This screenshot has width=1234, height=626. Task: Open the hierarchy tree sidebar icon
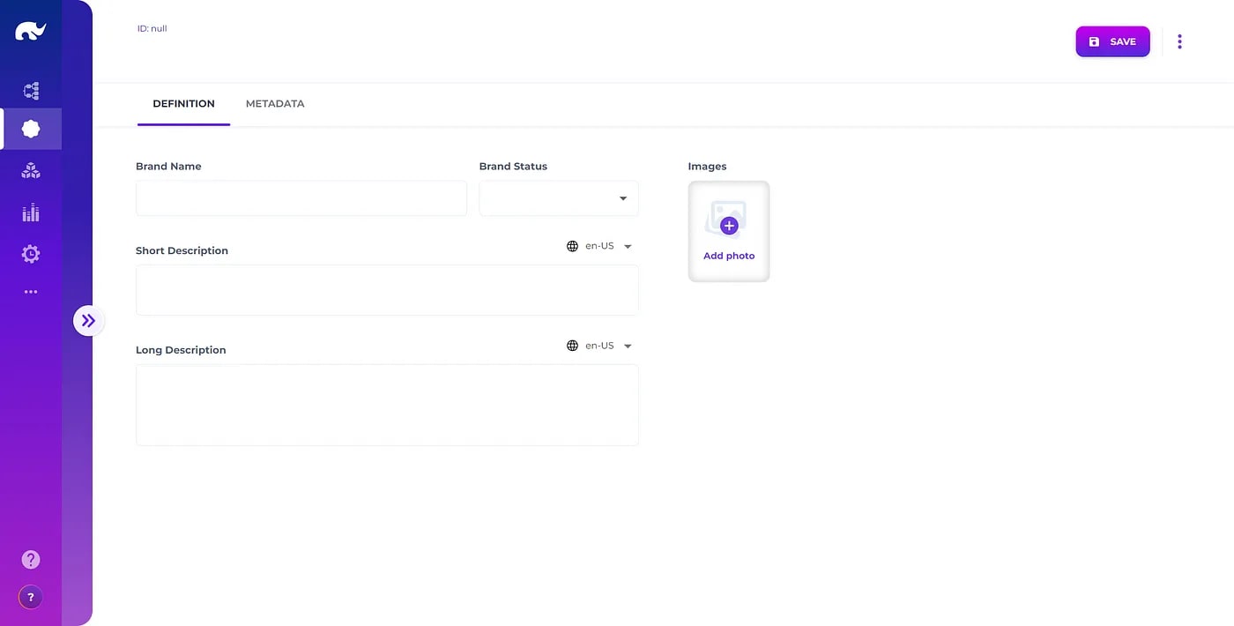(31, 90)
